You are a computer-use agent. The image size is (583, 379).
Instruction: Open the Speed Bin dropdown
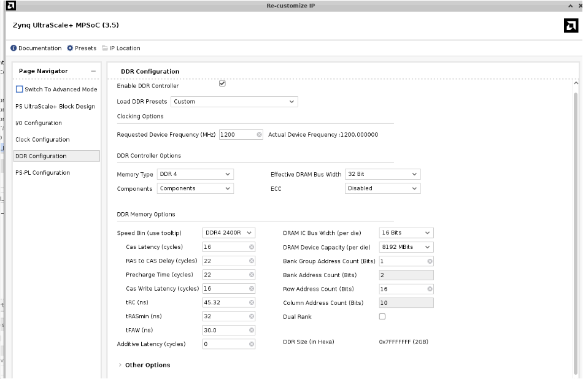[228, 233]
